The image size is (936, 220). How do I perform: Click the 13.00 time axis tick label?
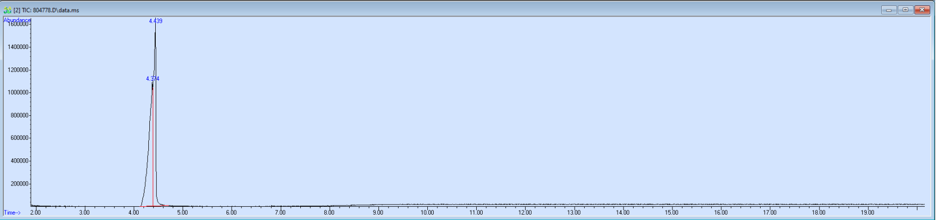pos(574,213)
